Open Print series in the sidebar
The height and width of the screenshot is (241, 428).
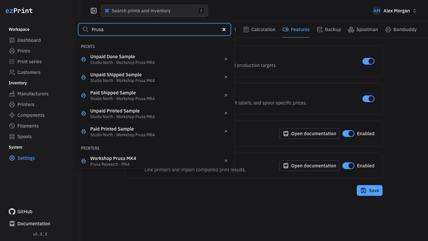click(40, 62)
